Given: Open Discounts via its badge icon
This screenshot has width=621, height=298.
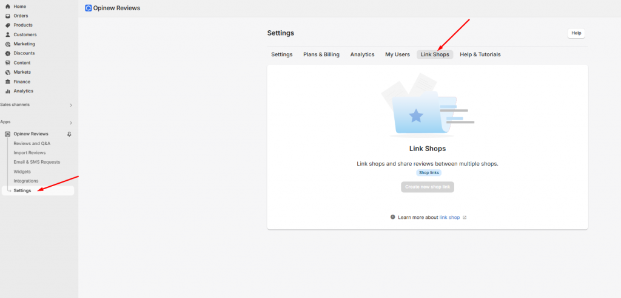Looking at the screenshot, I should (8, 53).
